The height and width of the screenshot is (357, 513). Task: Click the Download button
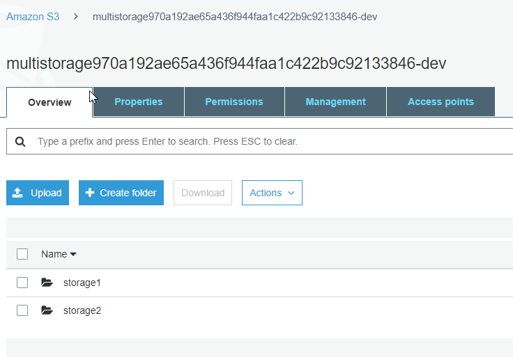point(203,193)
